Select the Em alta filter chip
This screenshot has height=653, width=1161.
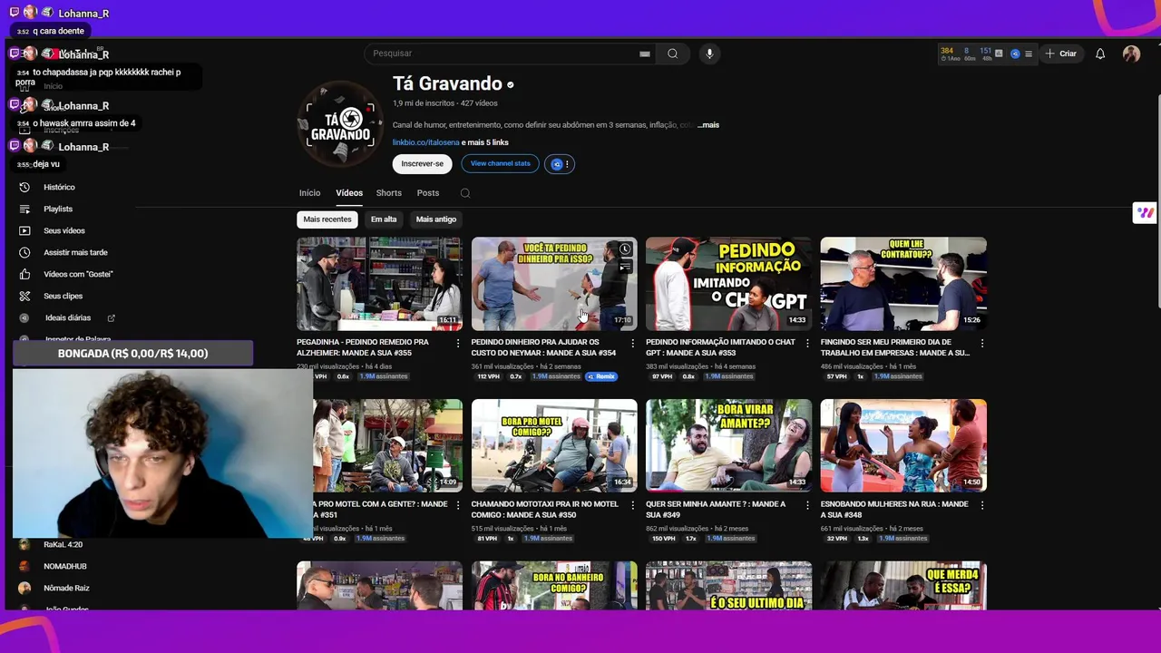pos(384,219)
